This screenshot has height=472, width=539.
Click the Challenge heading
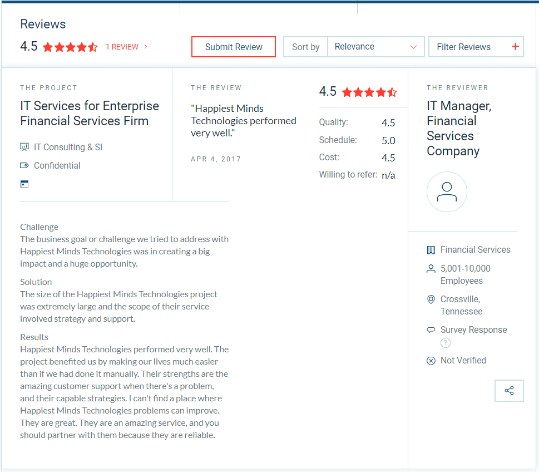coord(39,227)
